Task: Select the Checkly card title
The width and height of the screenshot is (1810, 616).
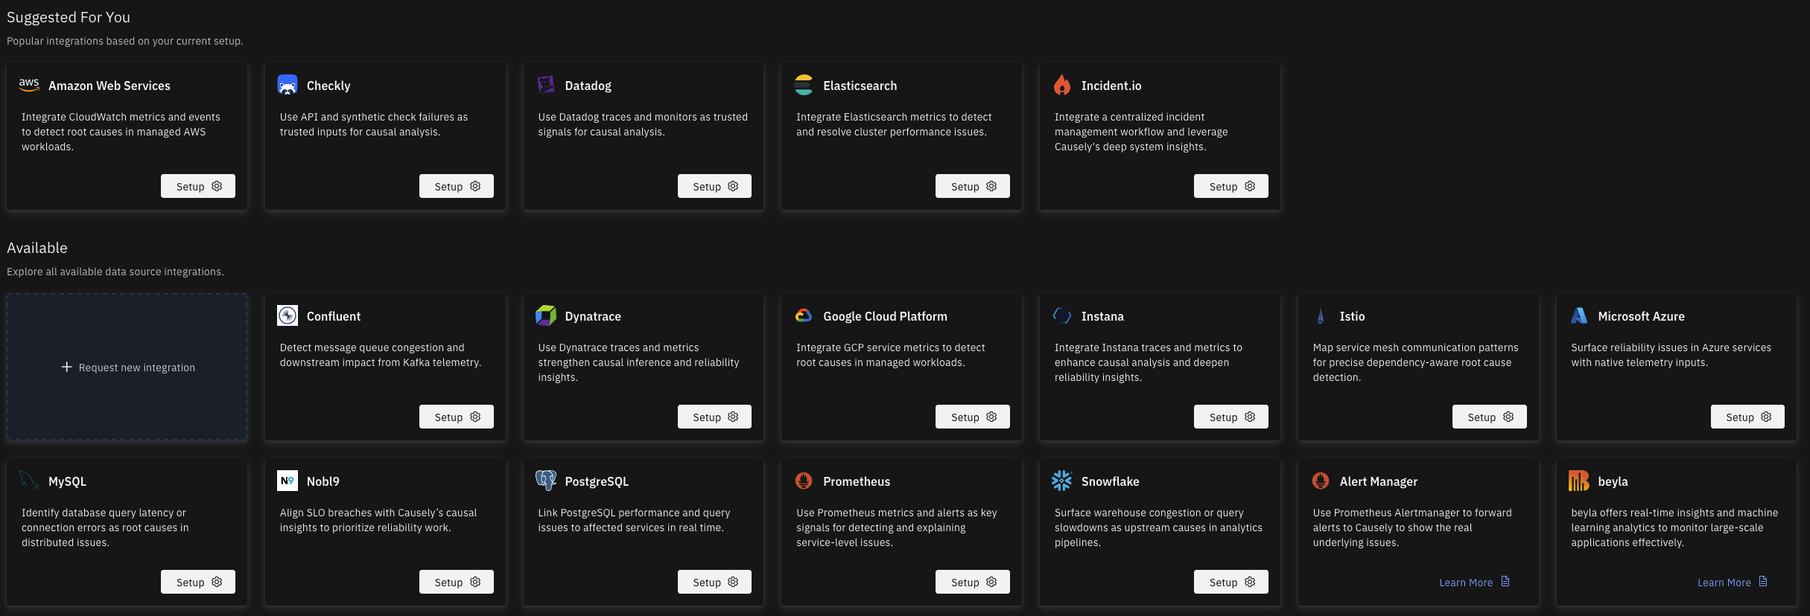Action: coord(328,86)
